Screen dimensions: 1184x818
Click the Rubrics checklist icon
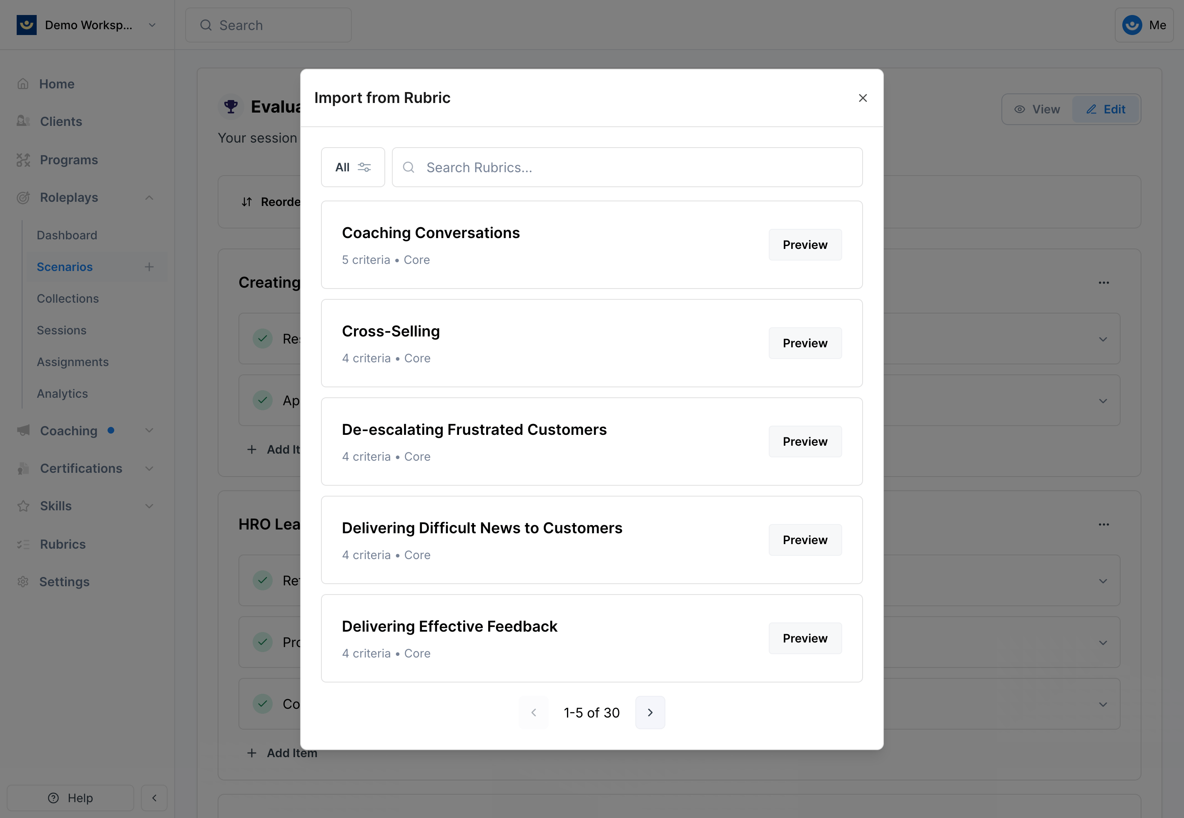pyautogui.click(x=23, y=544)
